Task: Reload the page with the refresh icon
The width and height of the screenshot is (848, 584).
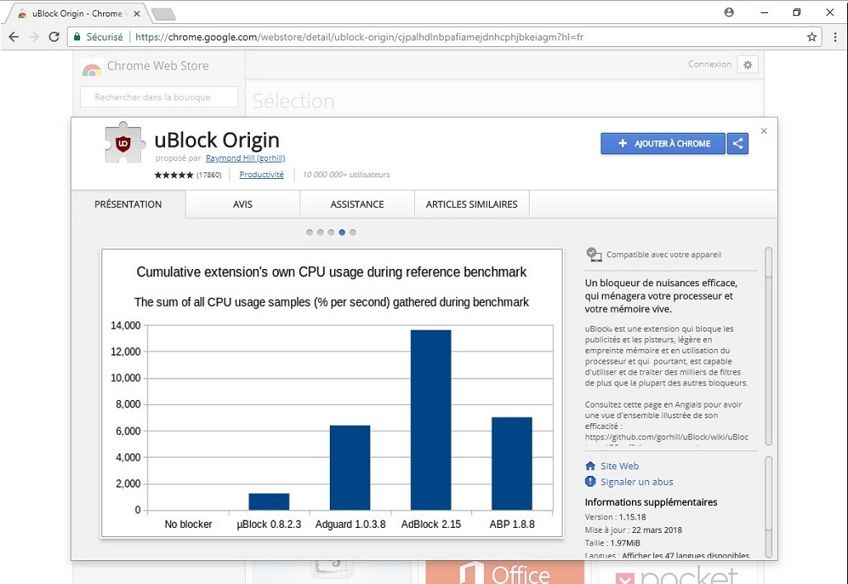Action: 54,37
